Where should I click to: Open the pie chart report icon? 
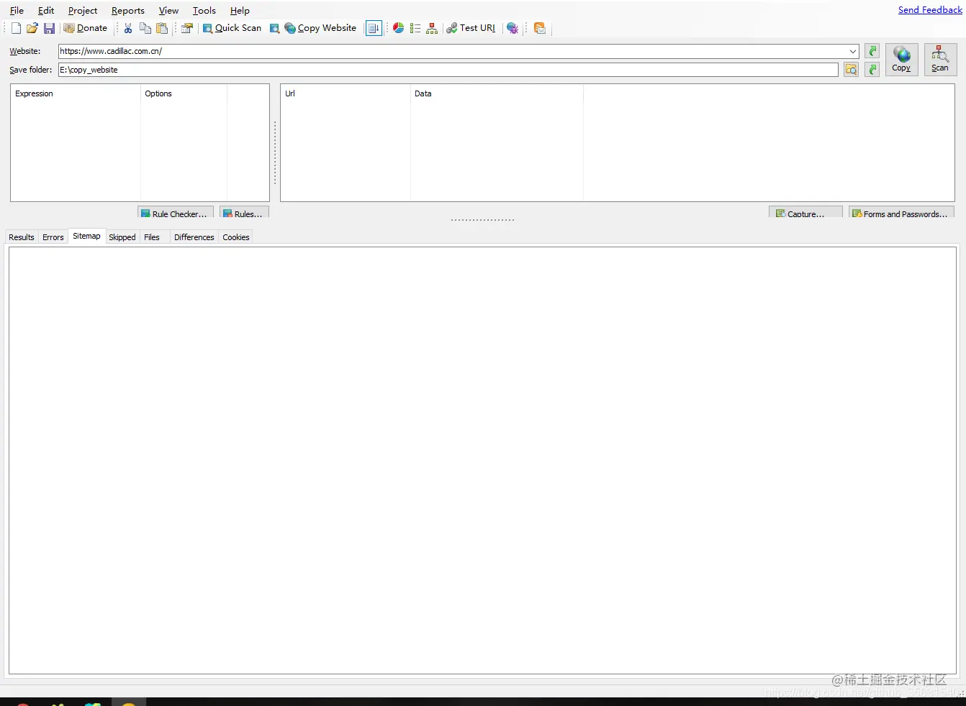point(398,28)
